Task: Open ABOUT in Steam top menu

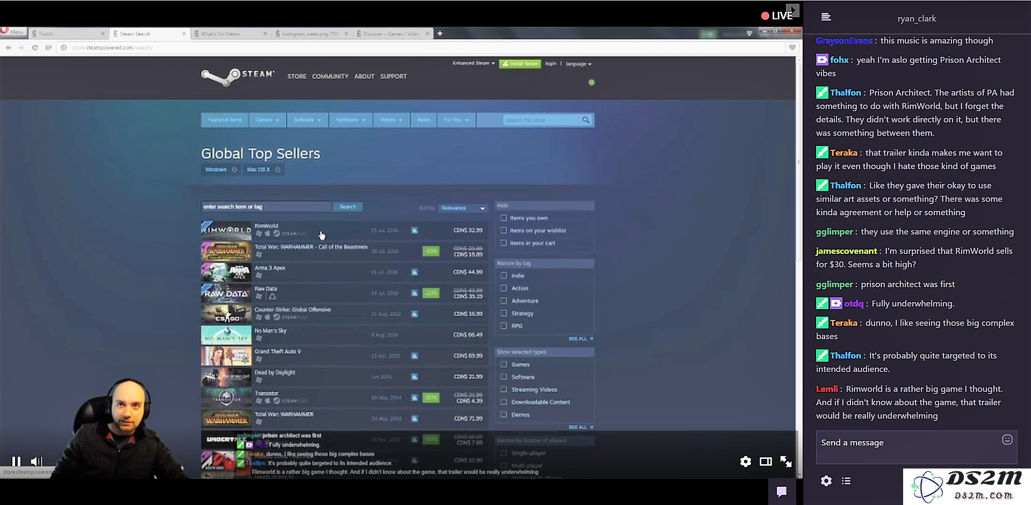Action: coord(364,76)
